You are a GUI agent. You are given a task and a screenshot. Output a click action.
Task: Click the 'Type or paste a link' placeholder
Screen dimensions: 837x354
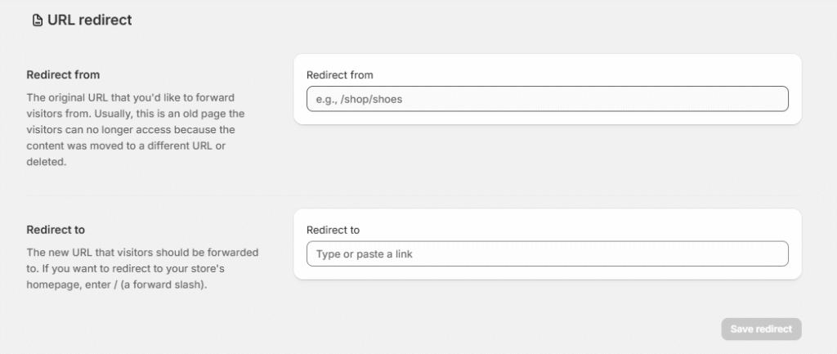tap(364, 254)
